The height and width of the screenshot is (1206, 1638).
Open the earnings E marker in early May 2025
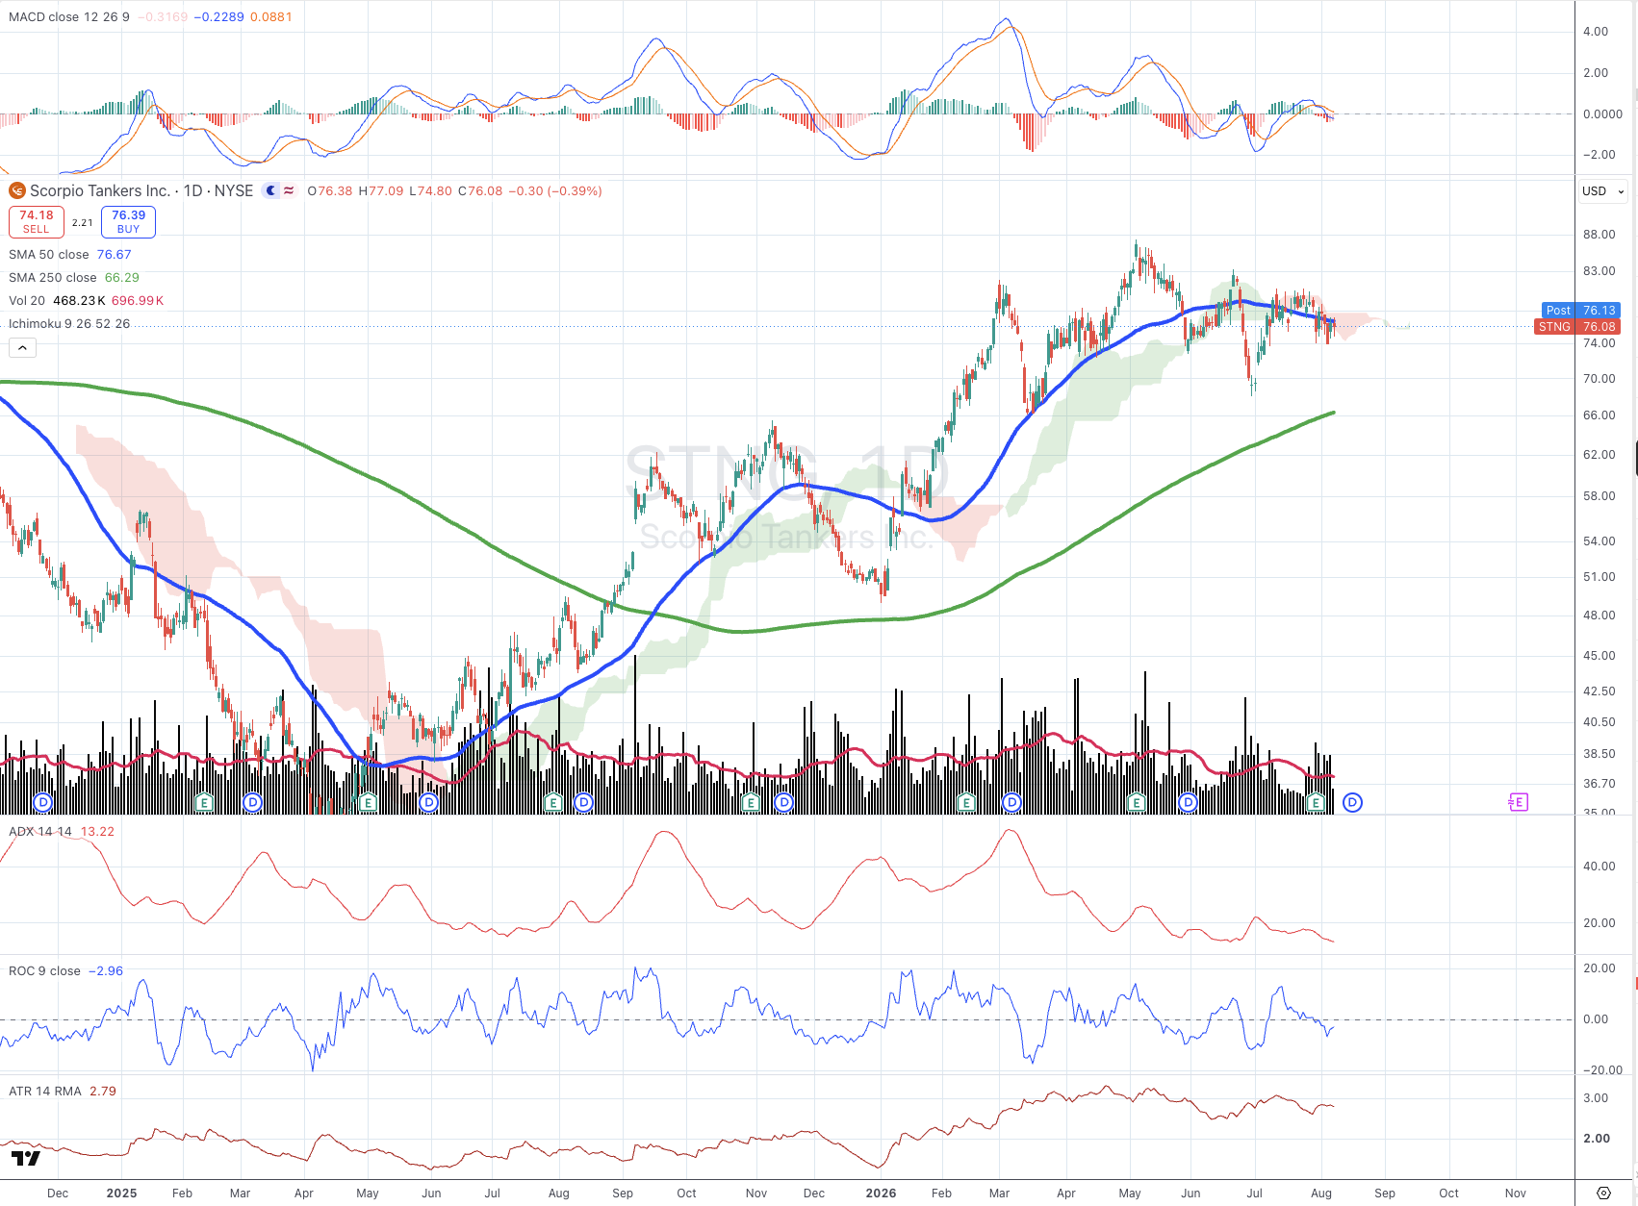point(368,802)
